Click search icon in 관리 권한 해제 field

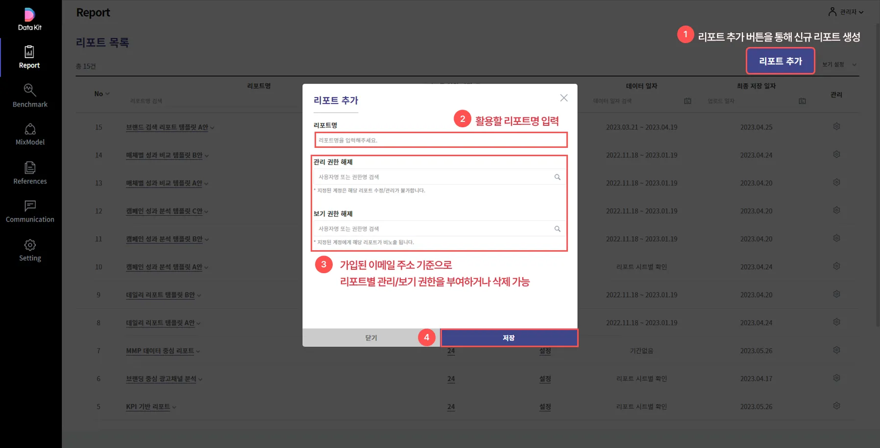click(557, 177)
